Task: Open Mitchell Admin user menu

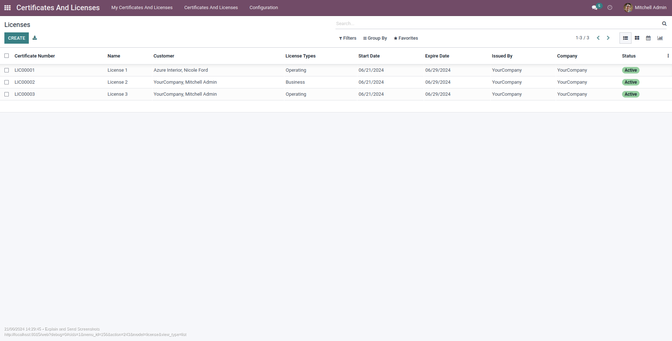Action: 645,8
